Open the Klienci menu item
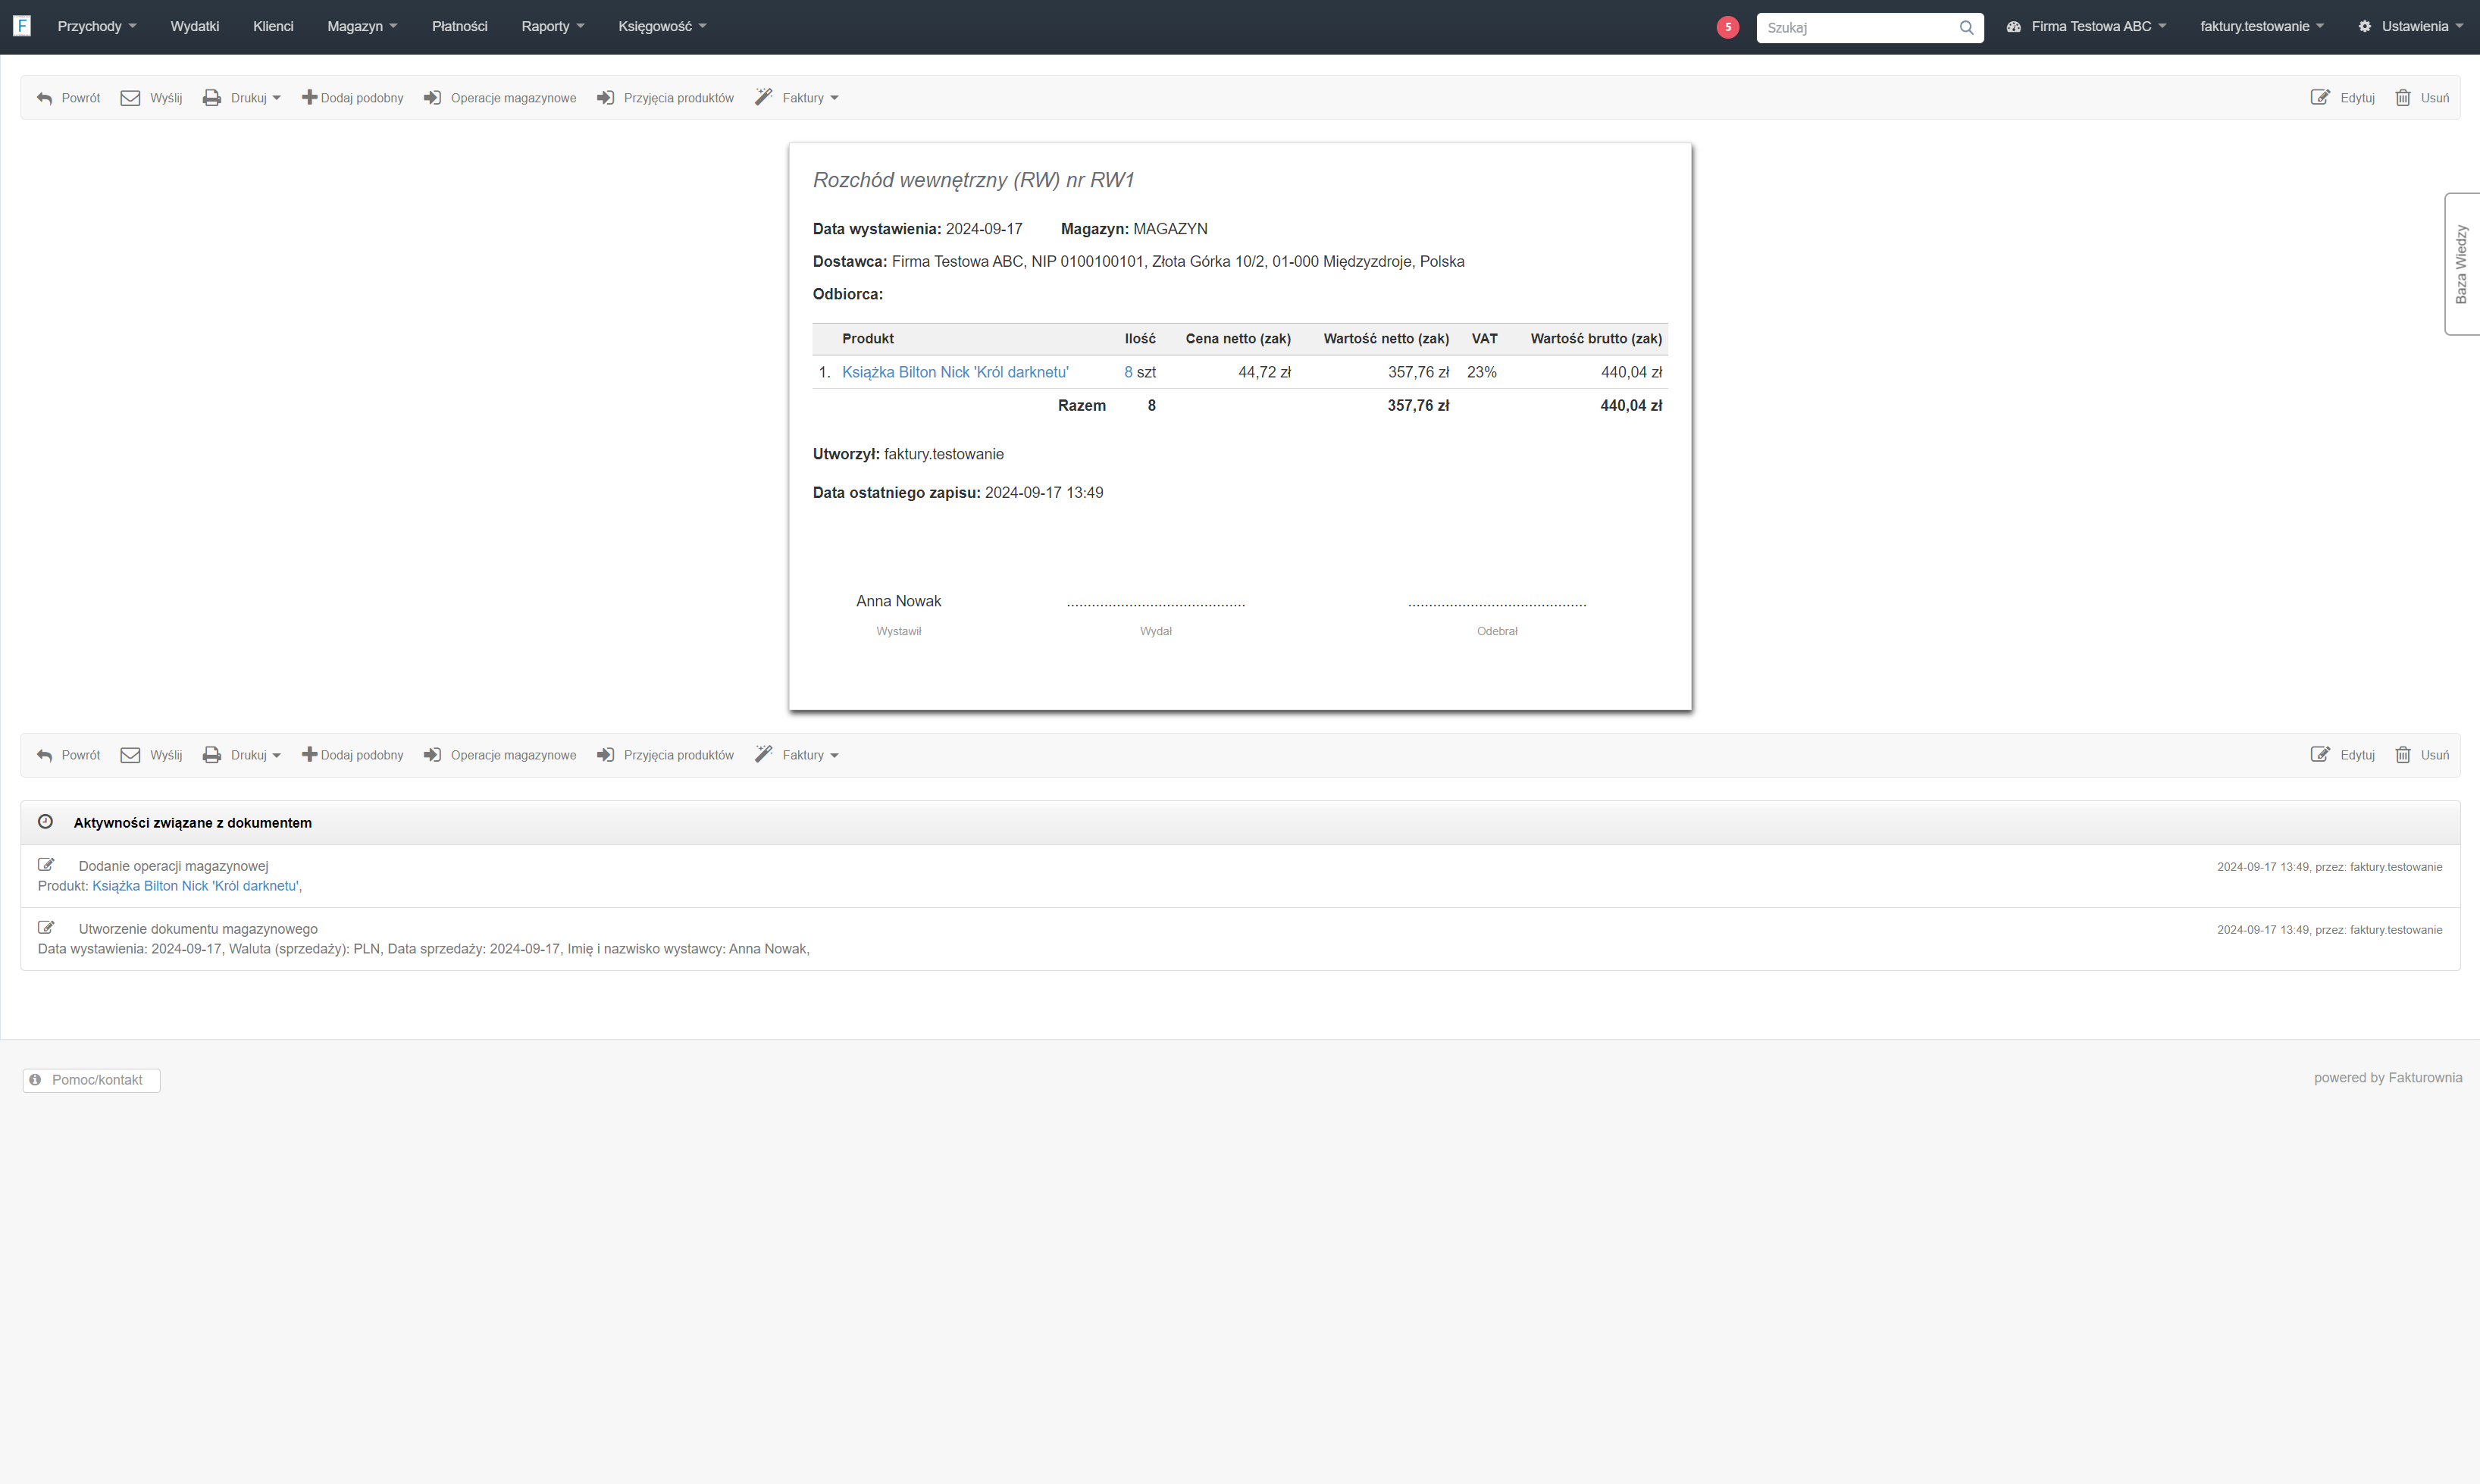Viewport: 2480px width, 1484px height. pos(273,27)
